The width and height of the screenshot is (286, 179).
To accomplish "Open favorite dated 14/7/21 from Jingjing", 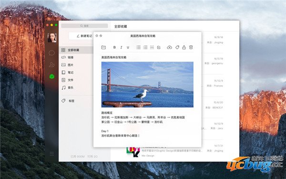I will coord(175,151).
